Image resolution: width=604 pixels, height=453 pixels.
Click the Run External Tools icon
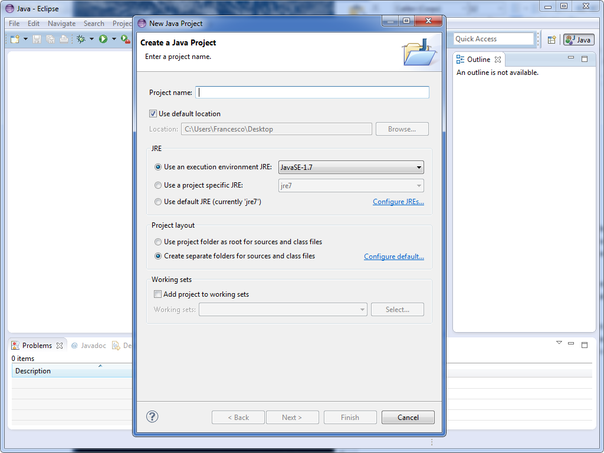[126, 39]
